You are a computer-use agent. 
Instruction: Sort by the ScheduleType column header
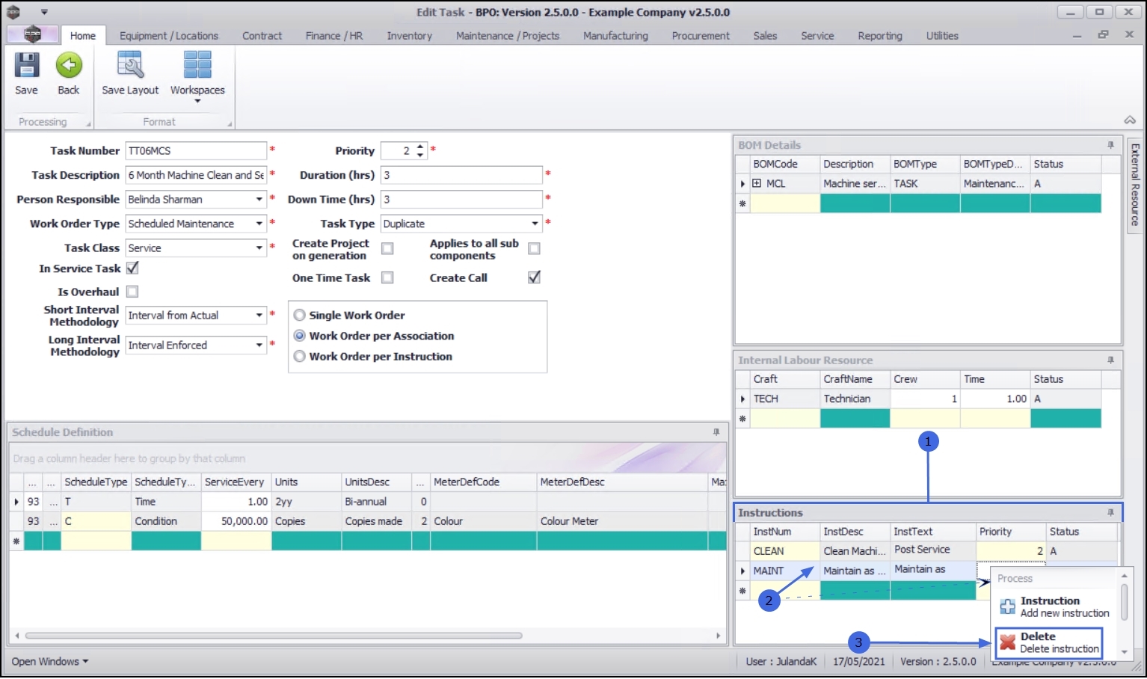click(96, 482)
